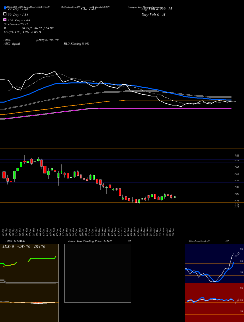
Task: Select the '50 Day = 1.31' label
Action: click(18, 15)
